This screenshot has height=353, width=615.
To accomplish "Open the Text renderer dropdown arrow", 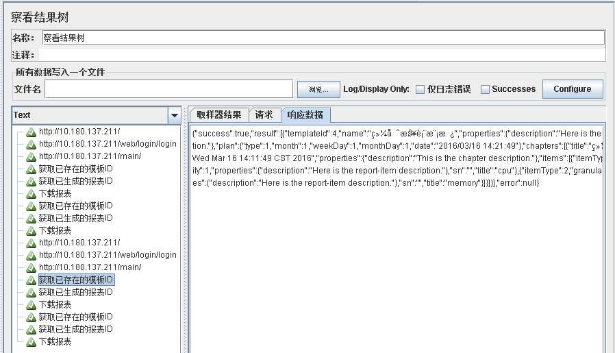I will [x=174, y=115].
